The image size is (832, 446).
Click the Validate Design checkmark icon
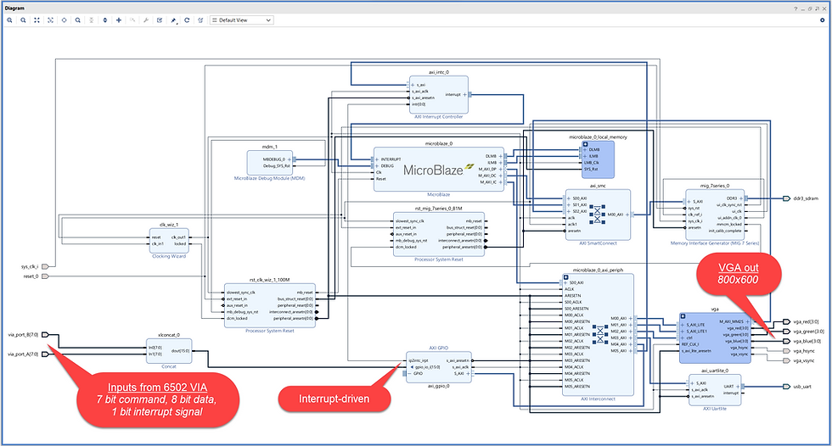click(160, 20)
